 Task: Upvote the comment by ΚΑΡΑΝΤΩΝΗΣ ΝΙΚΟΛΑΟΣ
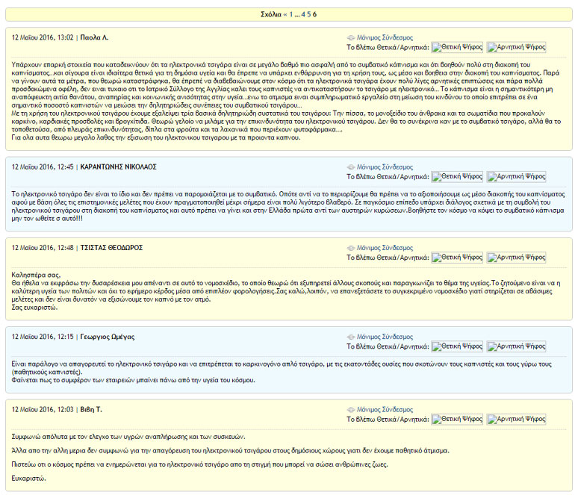[457, 177]
